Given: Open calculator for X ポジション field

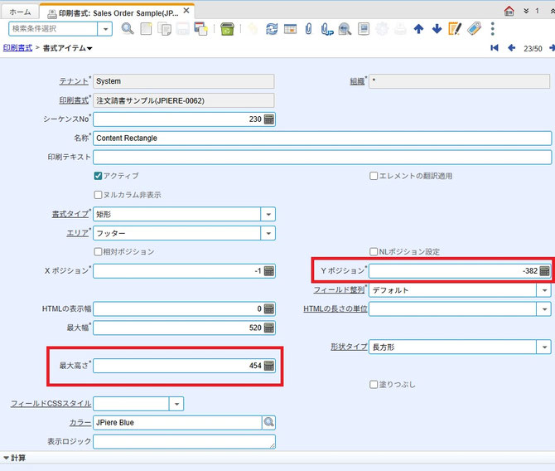Looking at the screenshot, I should click(269, 271).
